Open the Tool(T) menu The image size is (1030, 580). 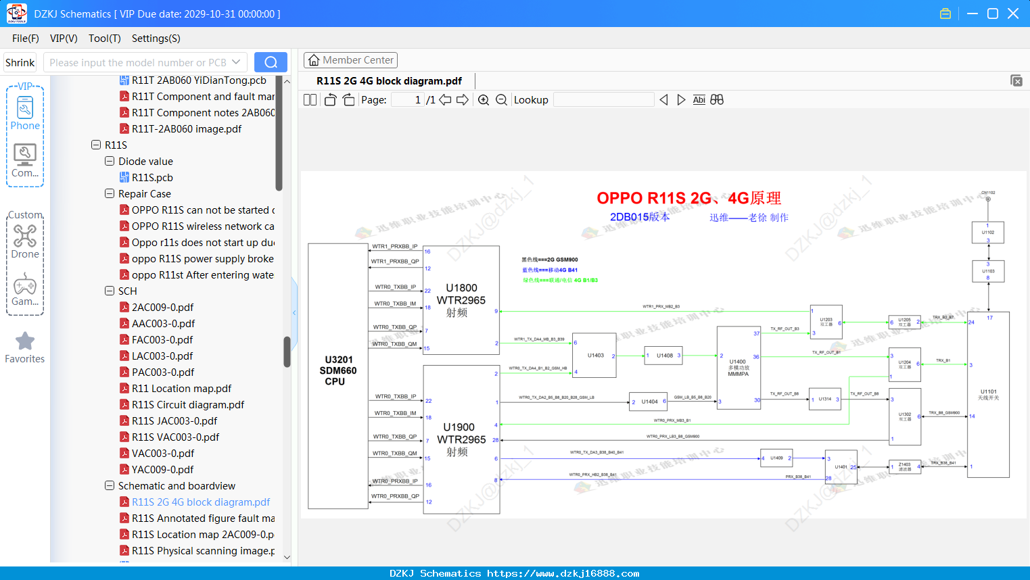(104, 39)
